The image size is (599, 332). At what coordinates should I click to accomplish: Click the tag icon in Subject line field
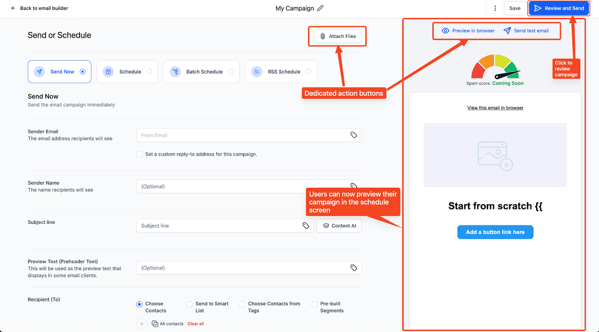pyautogui.click(x=305, y=226)
